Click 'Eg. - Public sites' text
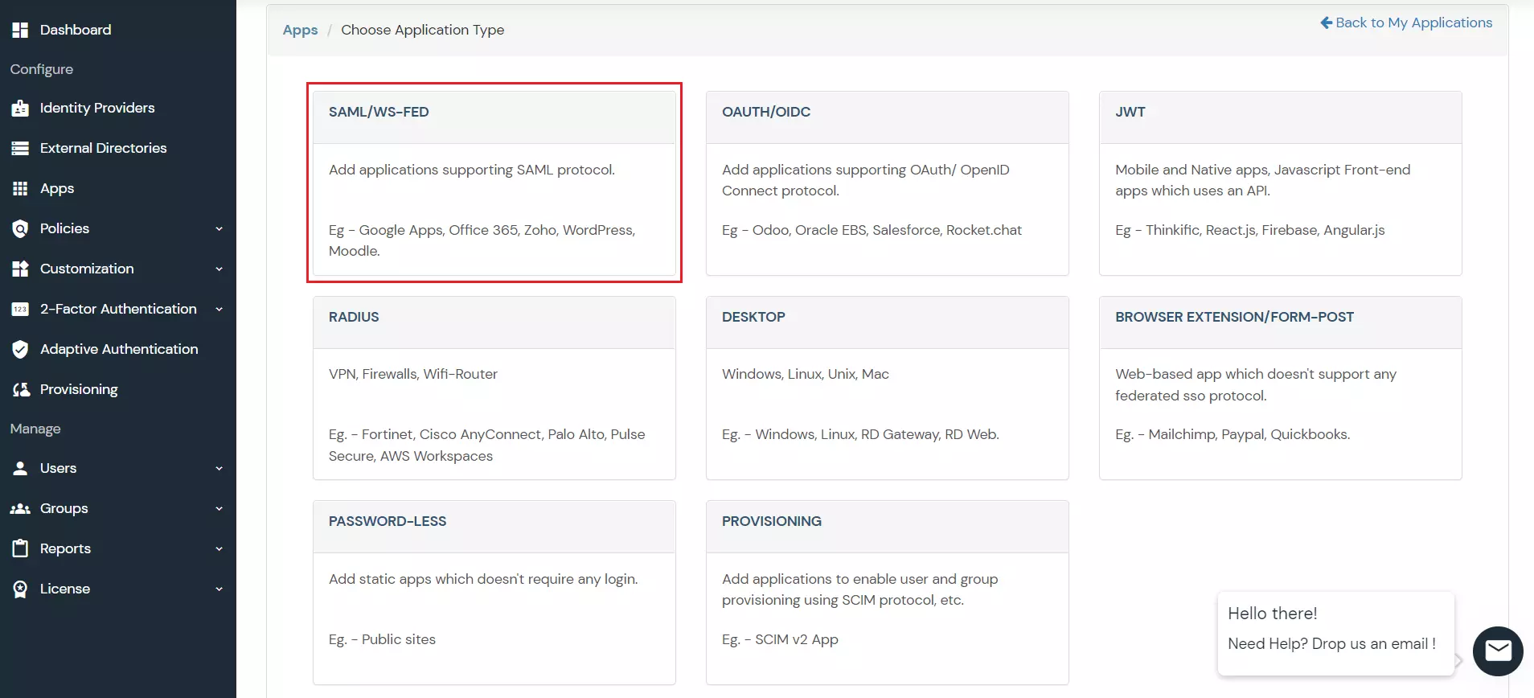The width and height of the screenshot is (1534, 698). tap(382, 639)
